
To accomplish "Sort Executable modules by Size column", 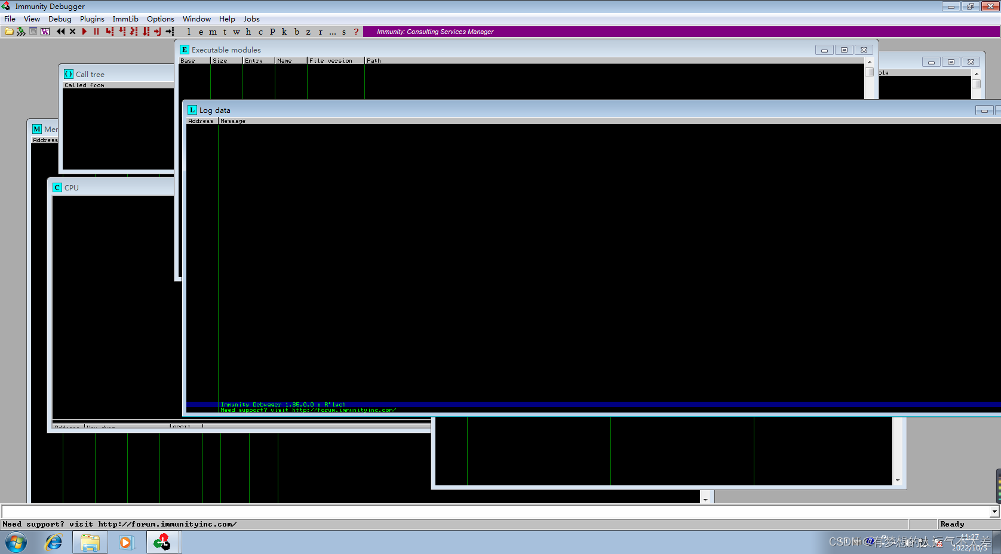I will (x=226, y=61).
